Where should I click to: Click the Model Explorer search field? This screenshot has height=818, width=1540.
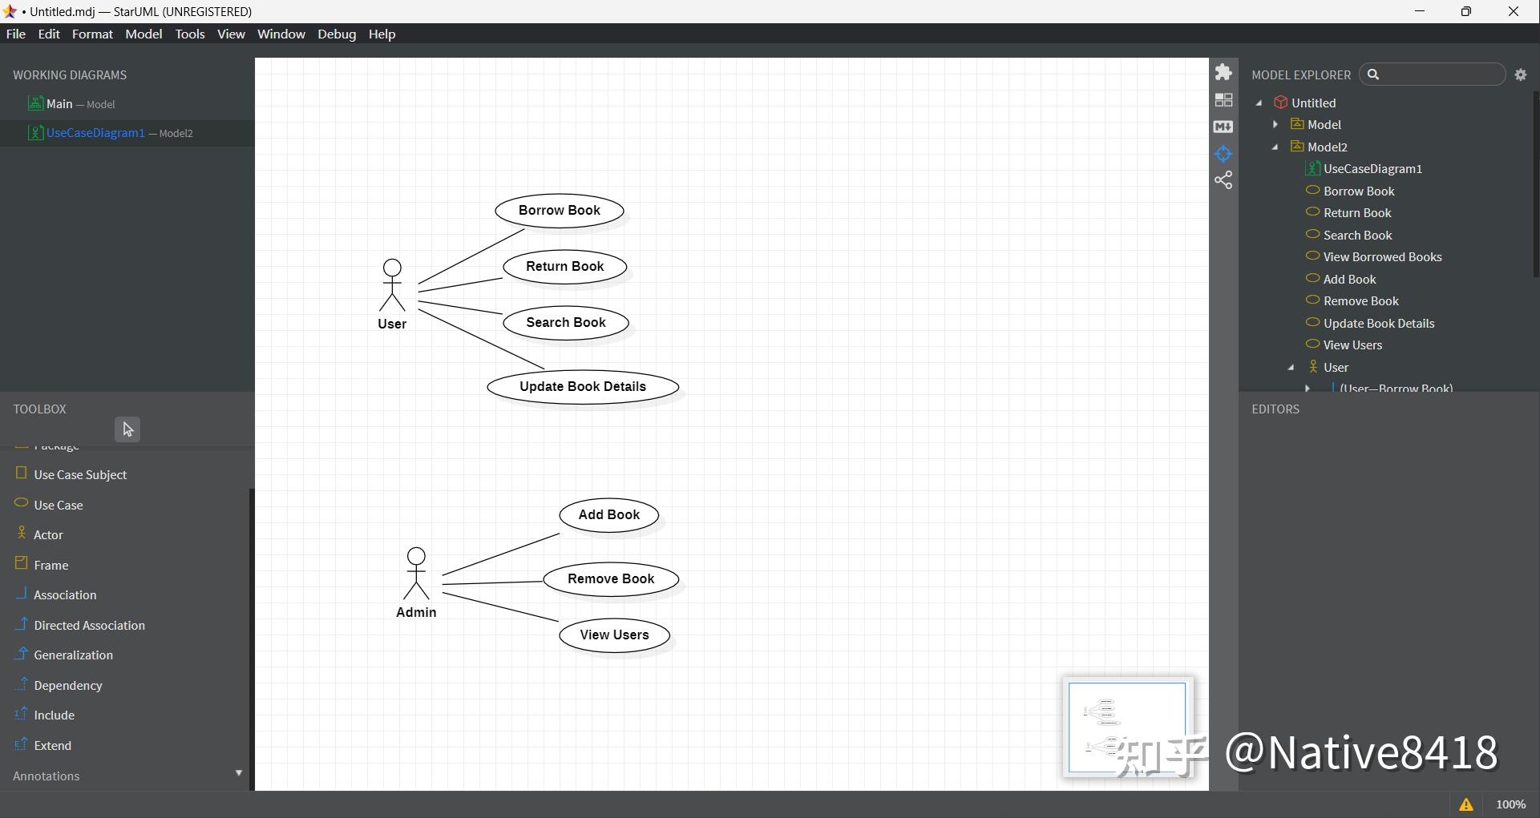click(1433, 74)
